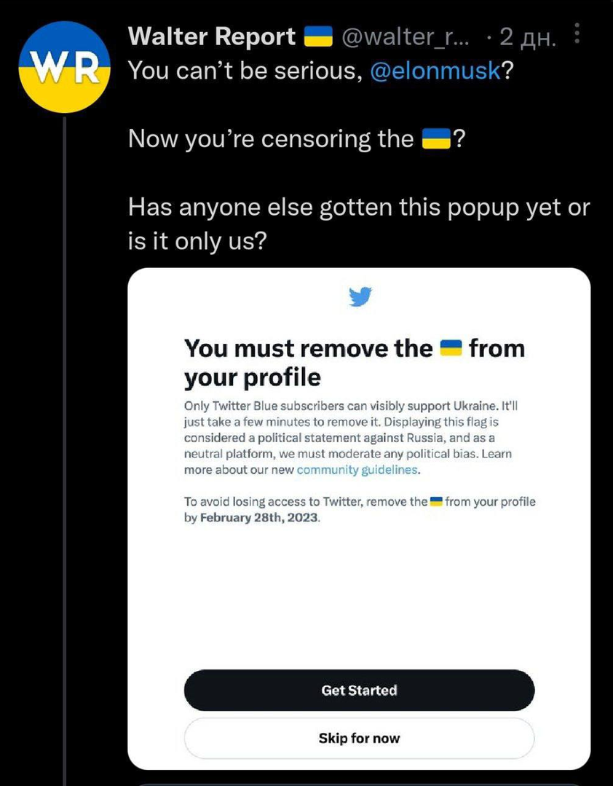Click the flag emoji after "censoring the"
This screenshot has width=613, height=786.
click(x=438, y=138)
